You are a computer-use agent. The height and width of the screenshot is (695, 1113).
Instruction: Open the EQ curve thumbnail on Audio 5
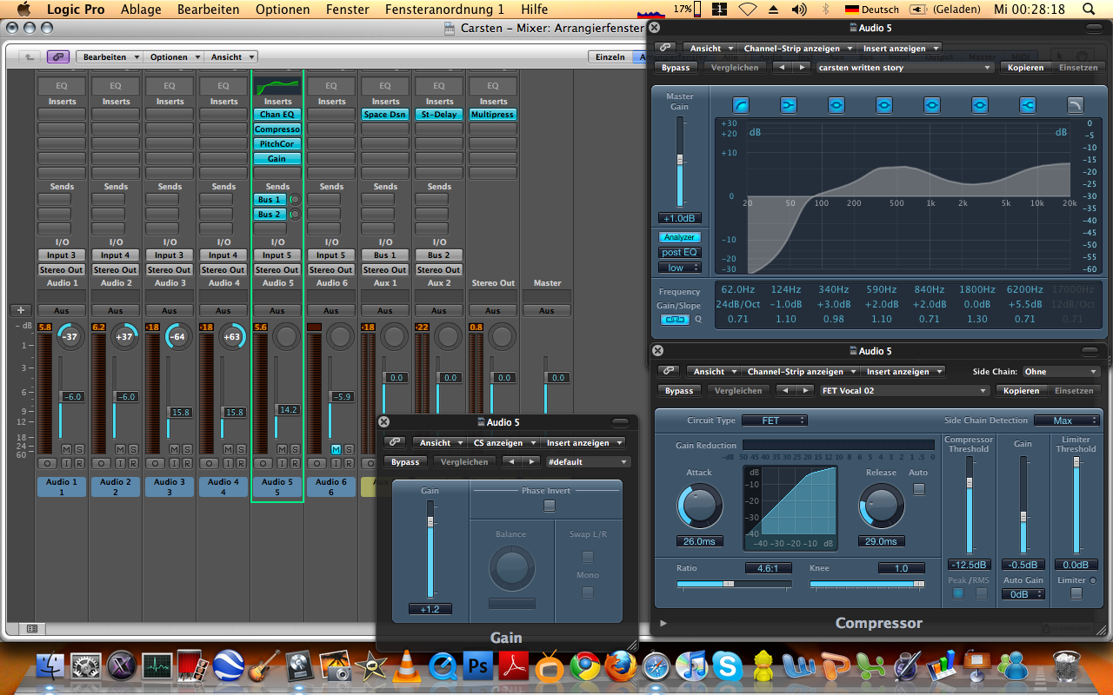click(x=277, y=86)
